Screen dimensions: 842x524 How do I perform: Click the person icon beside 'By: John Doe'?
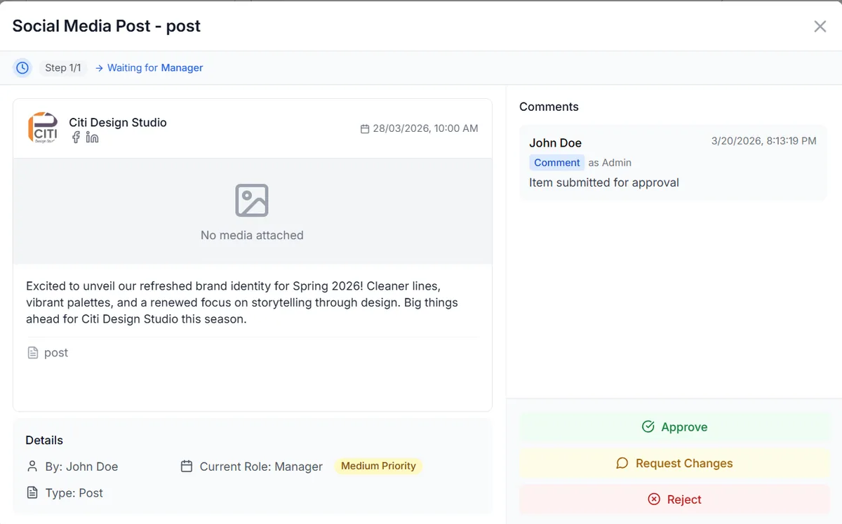(31, 466)
